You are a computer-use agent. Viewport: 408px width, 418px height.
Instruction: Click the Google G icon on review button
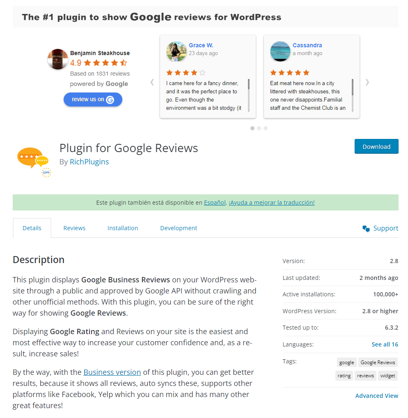[x=110, y=99]
